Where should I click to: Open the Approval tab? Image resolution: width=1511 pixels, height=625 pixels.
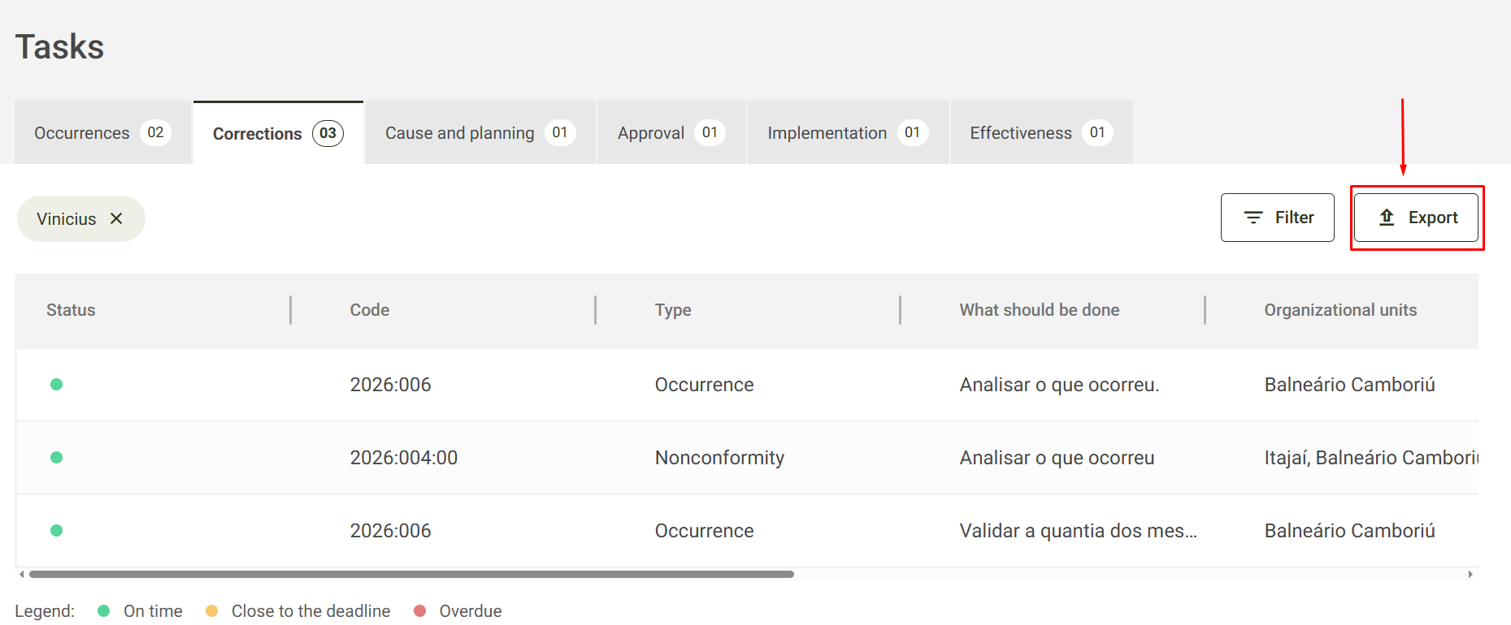671,132
